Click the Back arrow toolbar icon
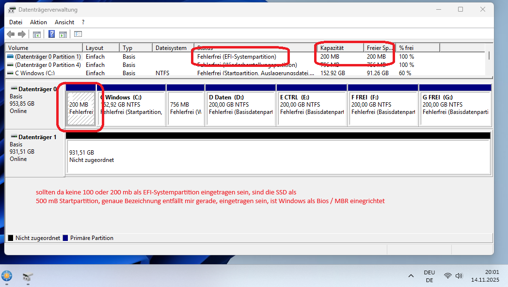 point(11,34)
